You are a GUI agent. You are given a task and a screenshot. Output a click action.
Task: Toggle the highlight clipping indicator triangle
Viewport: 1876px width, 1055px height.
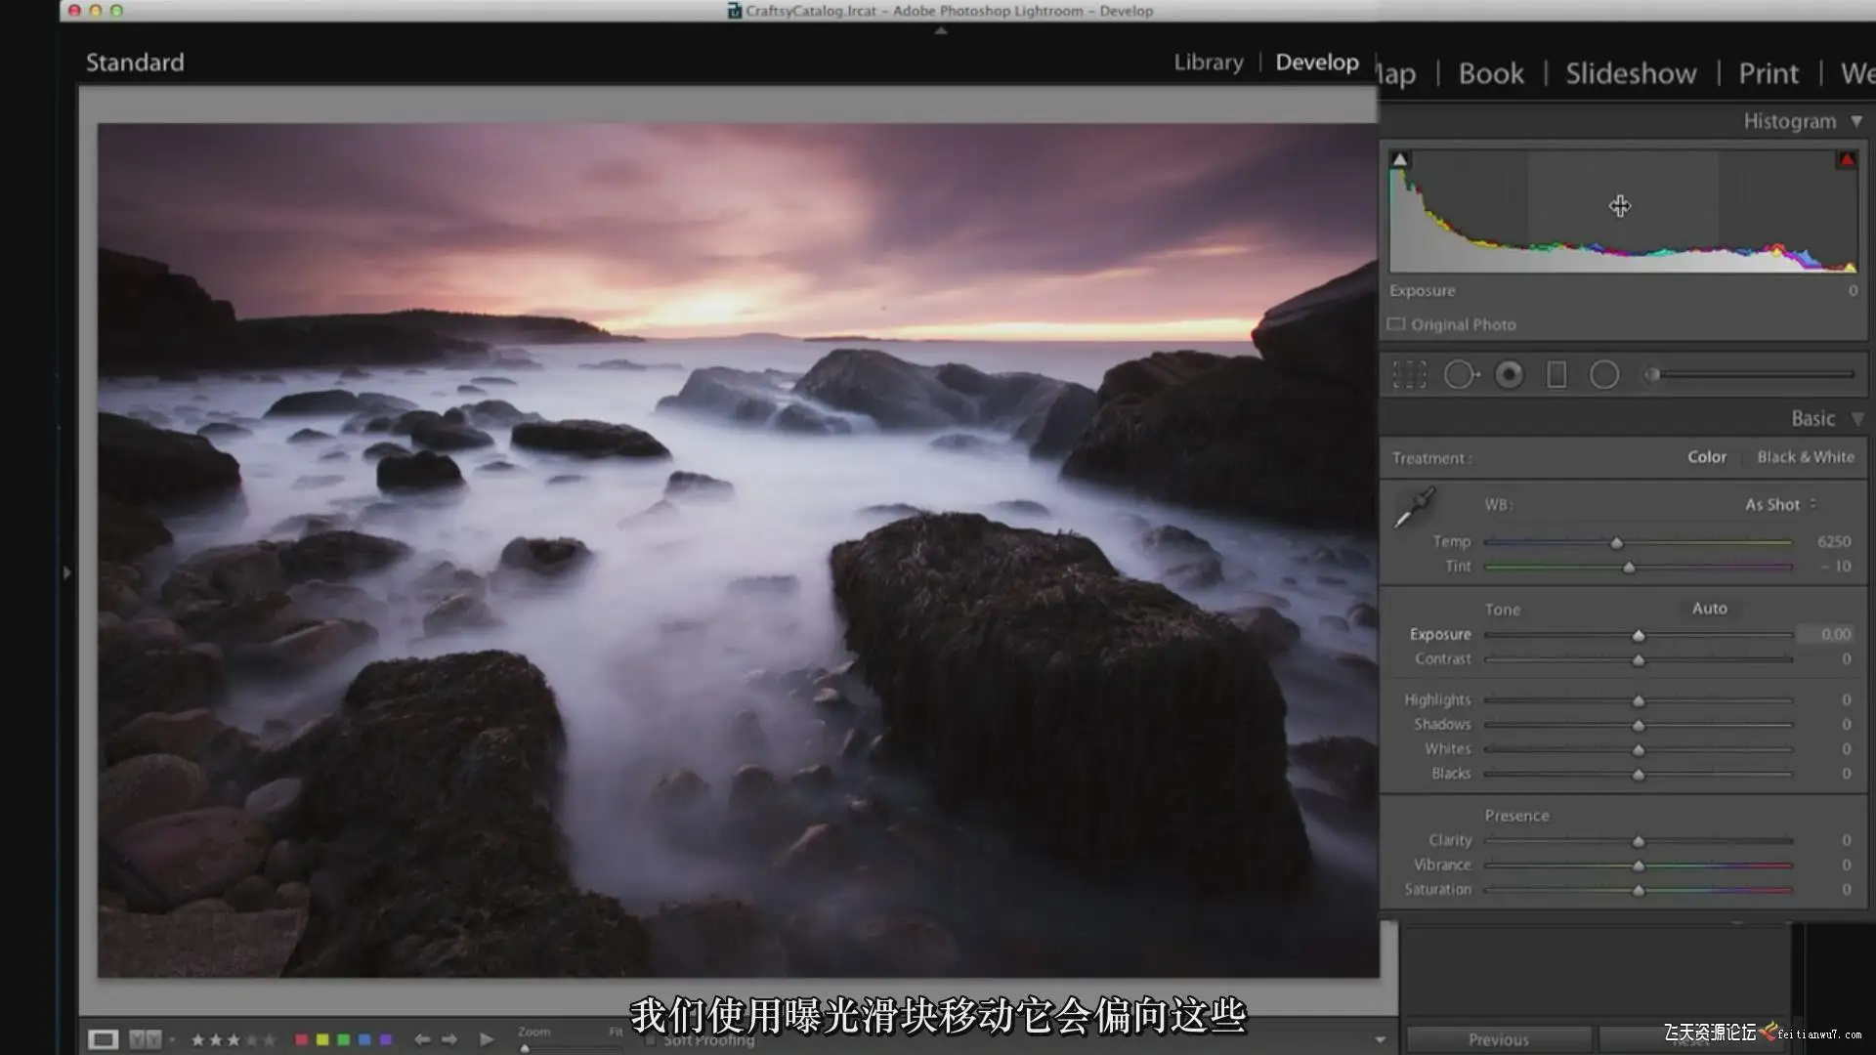[1847, 159]
